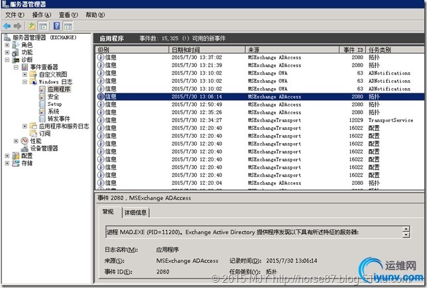The image size is (427, 288).
Task: Click the event description text box
Action: (254, 232)
